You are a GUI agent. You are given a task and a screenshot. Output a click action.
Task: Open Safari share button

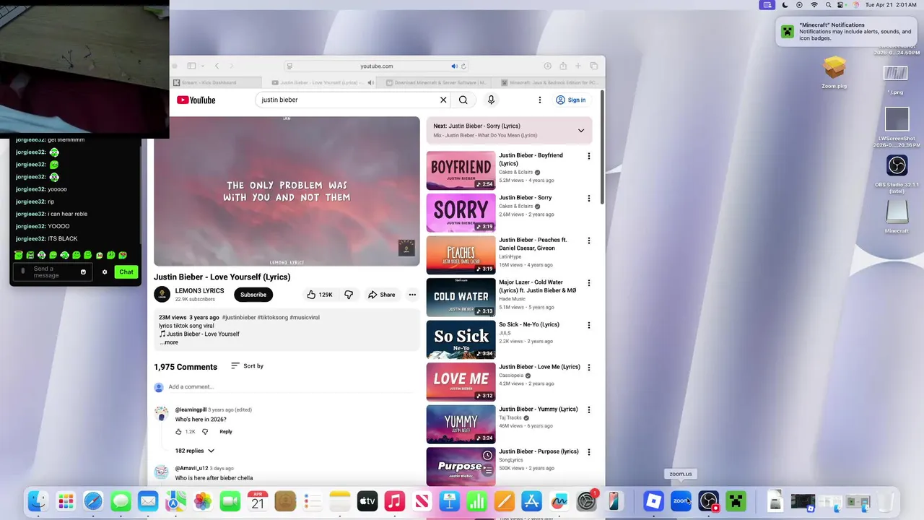tap(563, 66)
